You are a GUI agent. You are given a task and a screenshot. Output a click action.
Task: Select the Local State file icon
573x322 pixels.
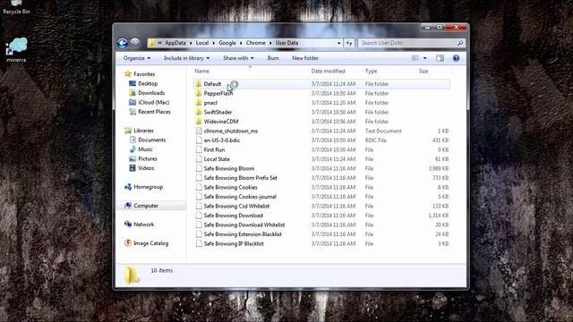pos(199,159)
